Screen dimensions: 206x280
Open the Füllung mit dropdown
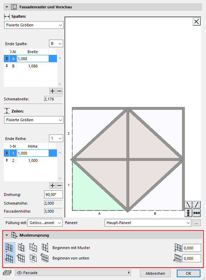(x=45, y=223)
